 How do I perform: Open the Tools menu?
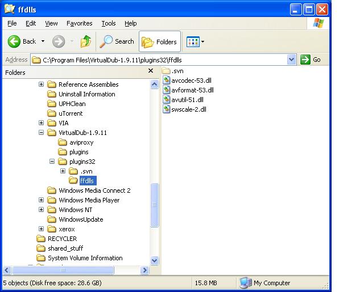tap(109, 23)
